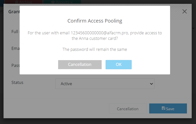The image size is (196, 124).
Task: Expand the caret beside Reports
Action: [71, 3]
